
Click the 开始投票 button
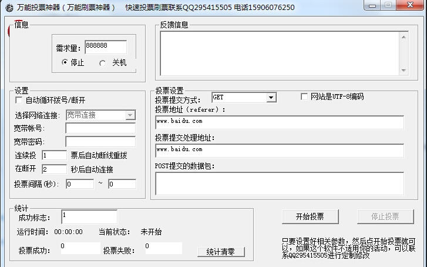pyautogui.click(x=310, y=217)
